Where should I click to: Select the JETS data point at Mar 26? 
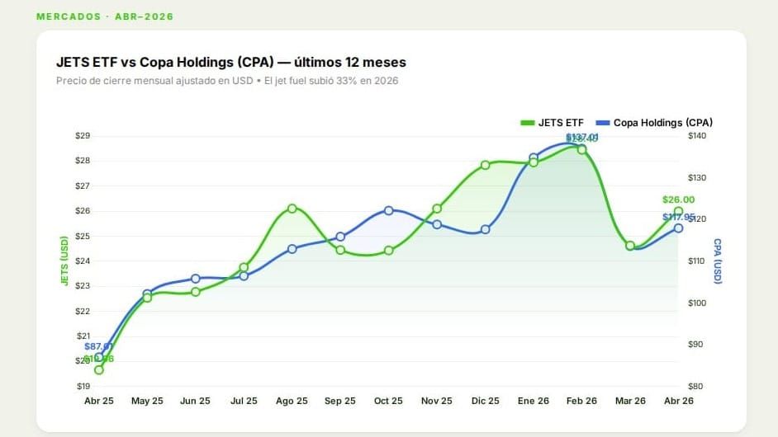[x=630, y=246]
